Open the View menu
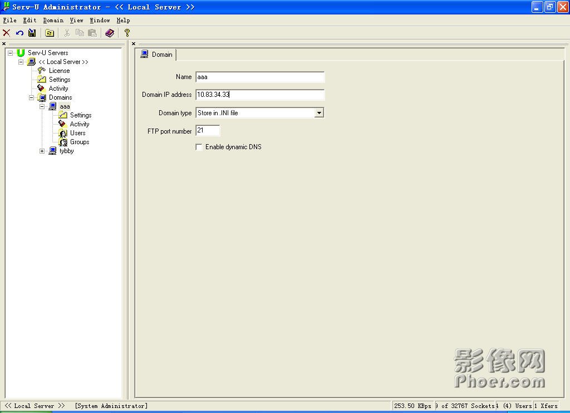The image size is (570, 413). (77, 21)
